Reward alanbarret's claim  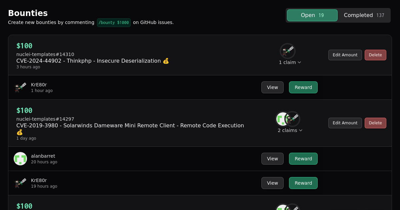[x=303, y=159]
